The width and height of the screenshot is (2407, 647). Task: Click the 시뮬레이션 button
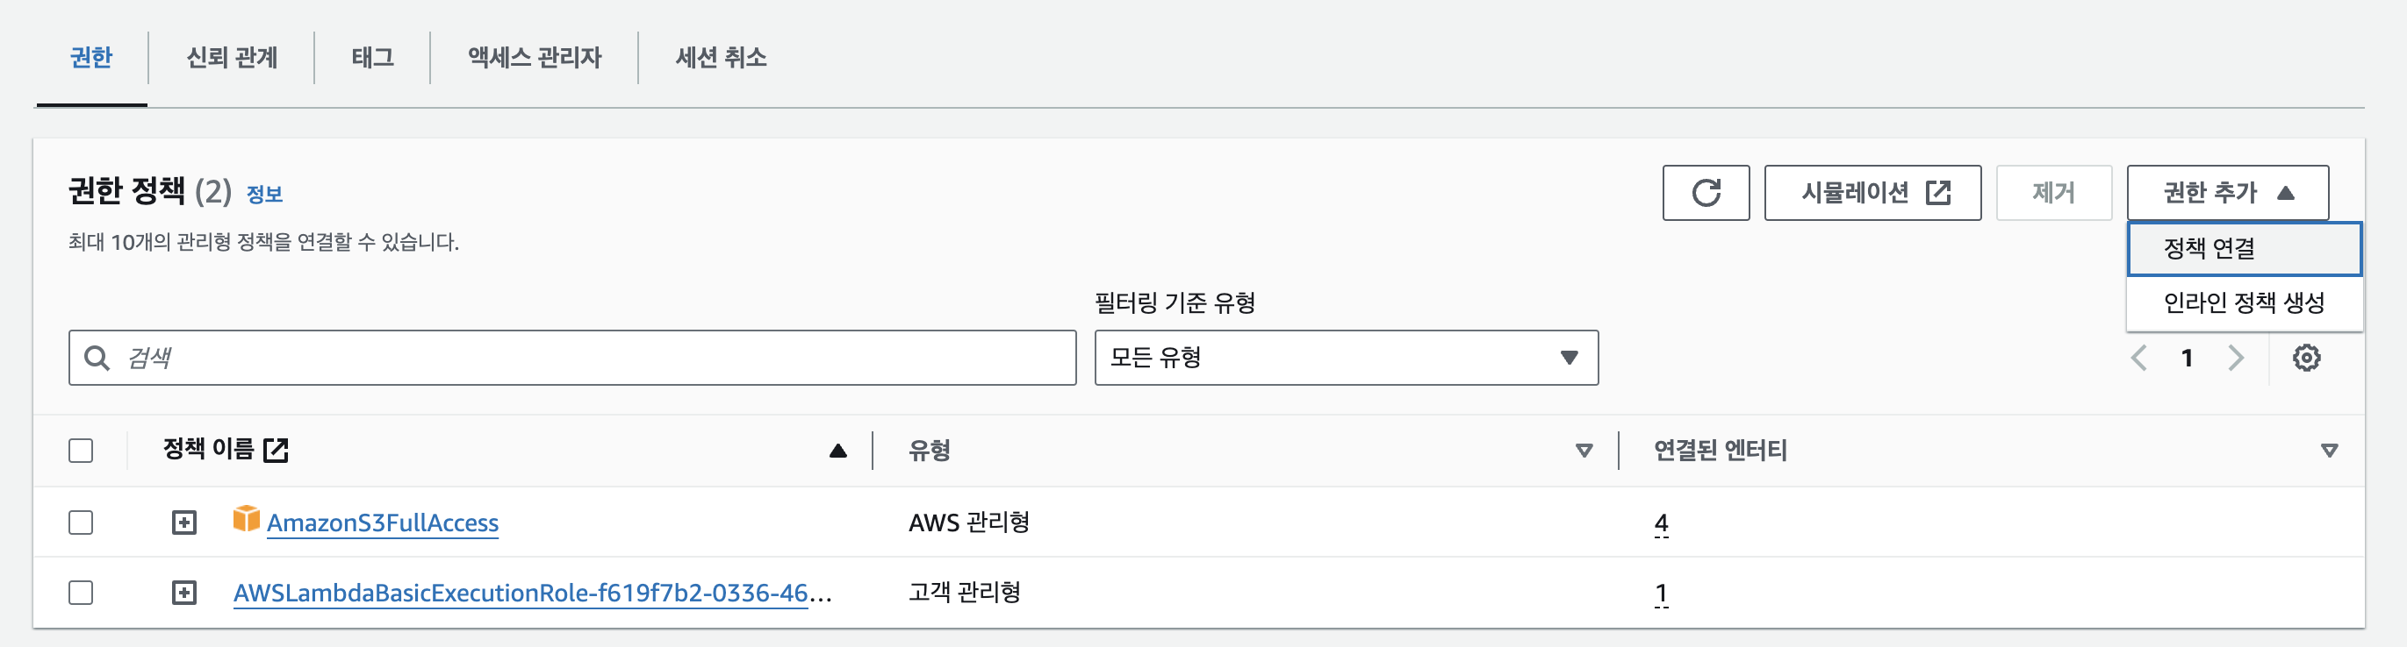1872,193
